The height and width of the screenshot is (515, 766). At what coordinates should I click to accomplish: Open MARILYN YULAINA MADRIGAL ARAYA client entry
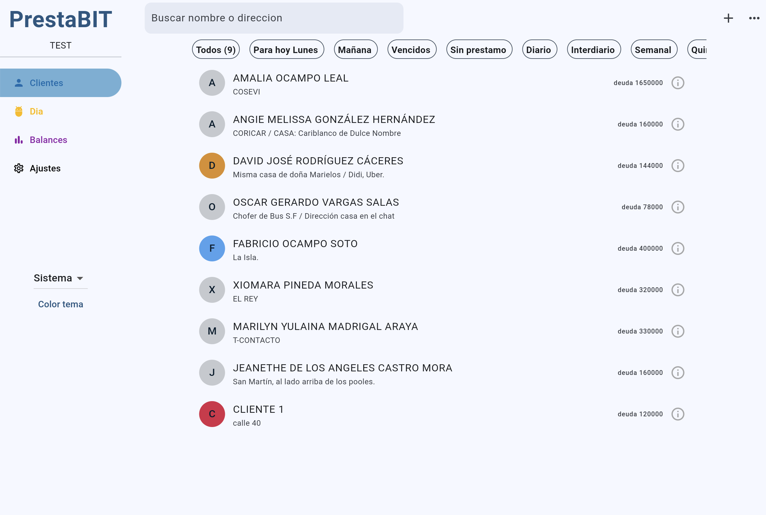coord(325,331)
